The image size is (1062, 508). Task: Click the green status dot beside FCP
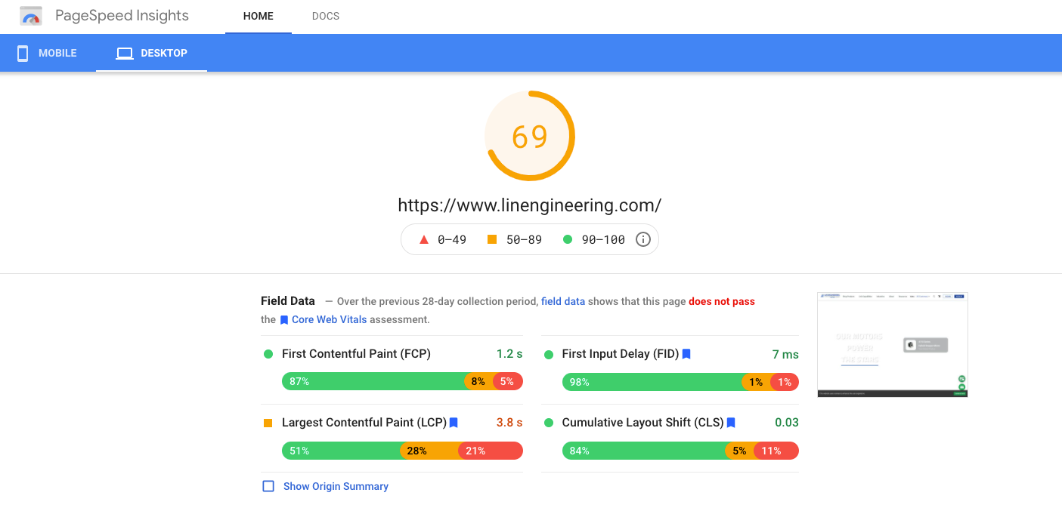click(x=268, y=354)
